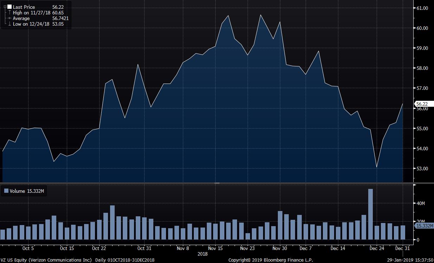Click the 0 volume axis label
The width and height of the screenshot is (434, 263).
pyautogui.click(x=418, y=240)
